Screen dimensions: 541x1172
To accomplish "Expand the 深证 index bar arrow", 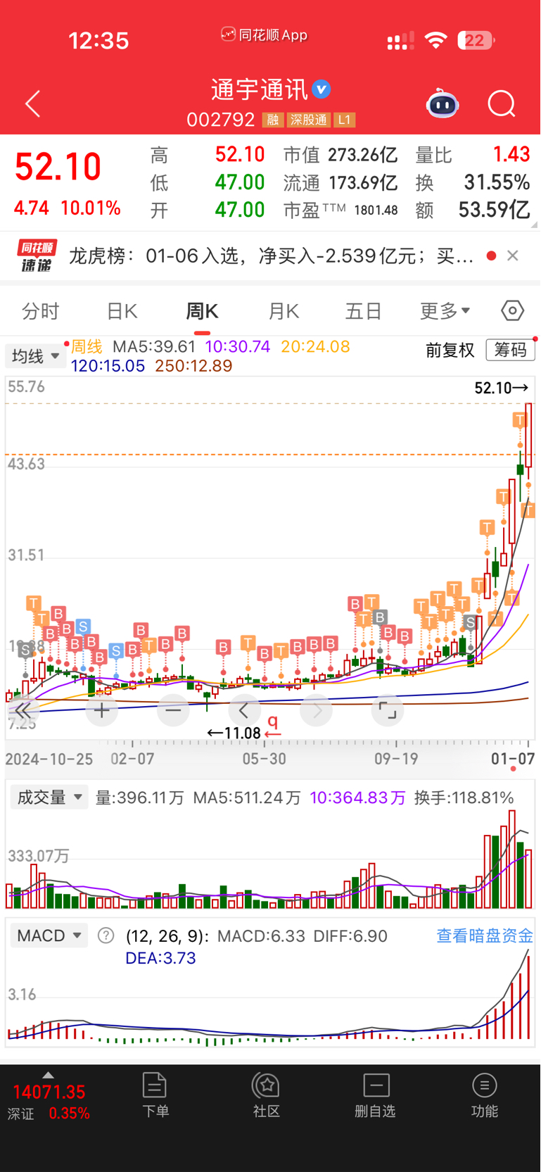I will click(x=48, y=1075).
